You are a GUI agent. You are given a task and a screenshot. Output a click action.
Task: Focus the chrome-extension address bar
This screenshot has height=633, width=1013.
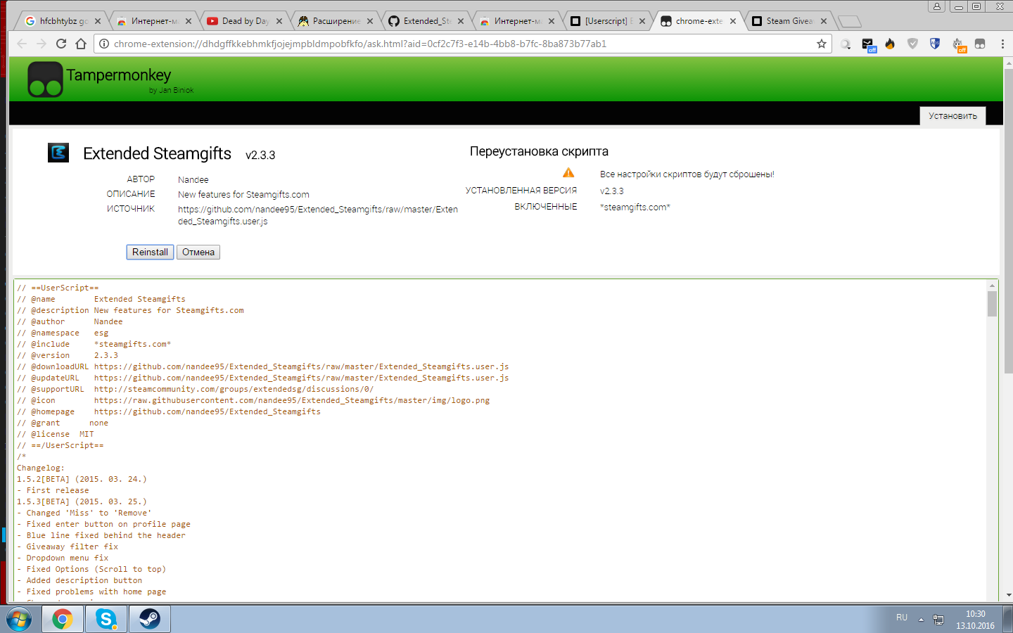click(462, 44)
